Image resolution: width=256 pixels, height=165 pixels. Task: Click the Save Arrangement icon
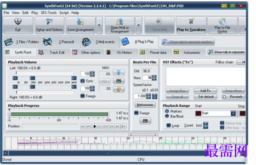pyautogui.click(x=80, y=22)
